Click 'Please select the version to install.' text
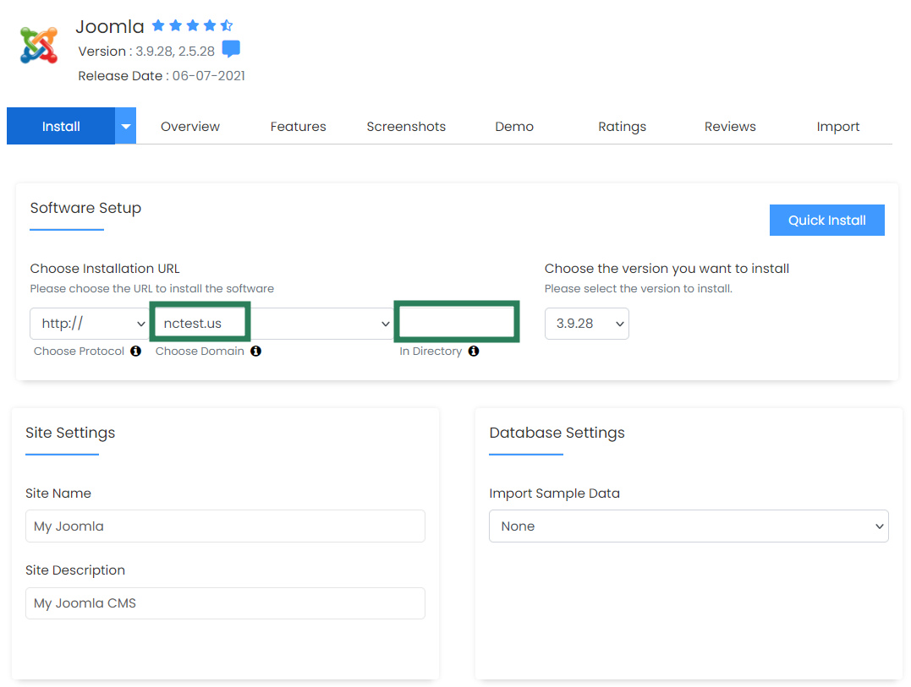The image size is (911, 687). coord(639,288)
